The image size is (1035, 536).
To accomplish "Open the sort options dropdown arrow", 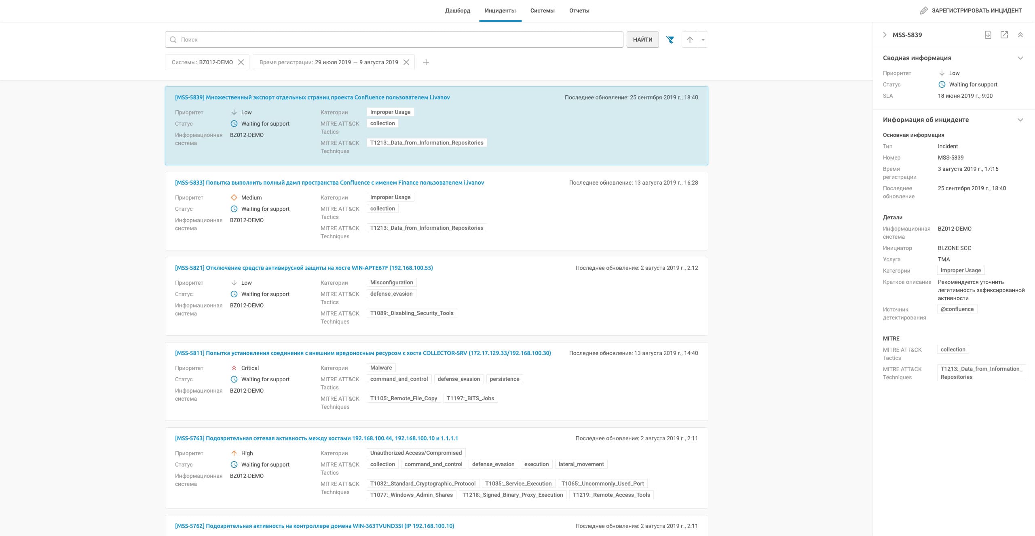I will pos(703,40).
